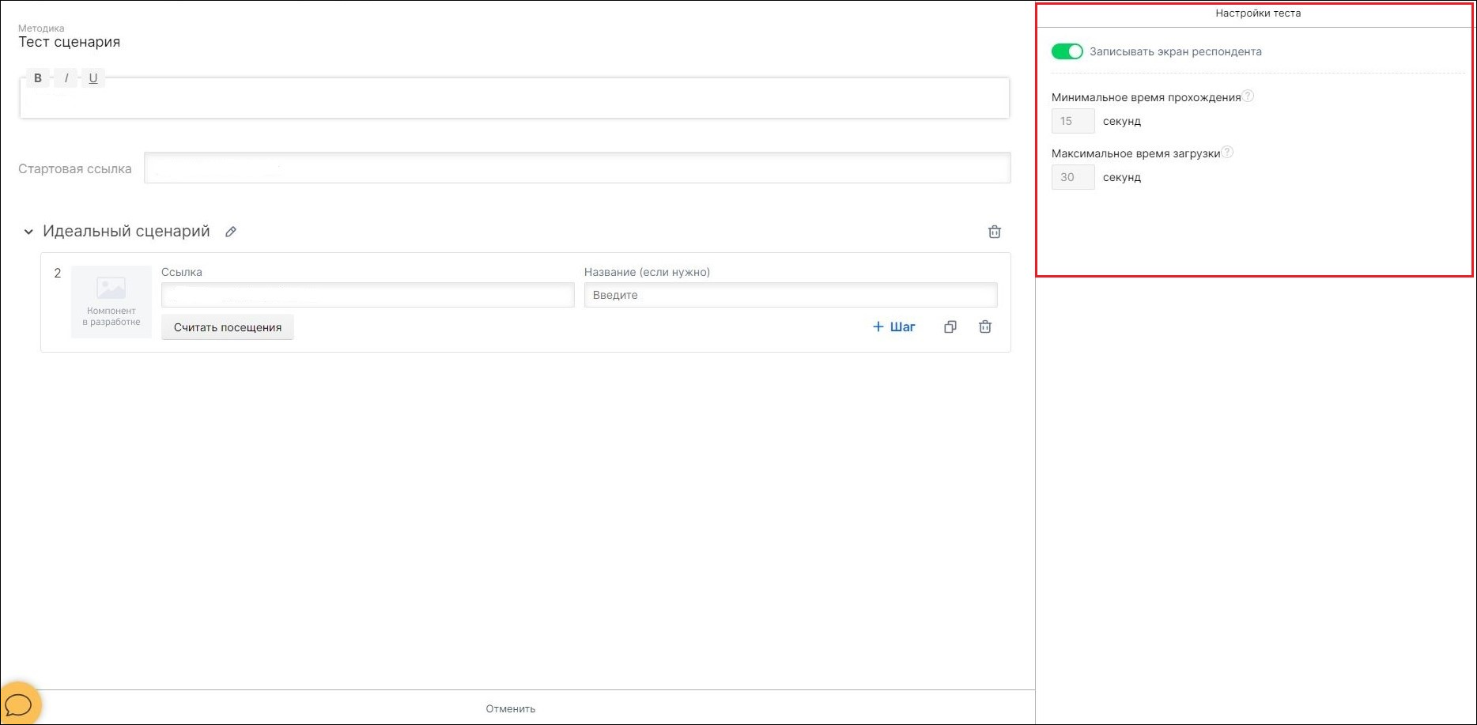Focus the Стартовая ссылка input field

coord(577,168)
